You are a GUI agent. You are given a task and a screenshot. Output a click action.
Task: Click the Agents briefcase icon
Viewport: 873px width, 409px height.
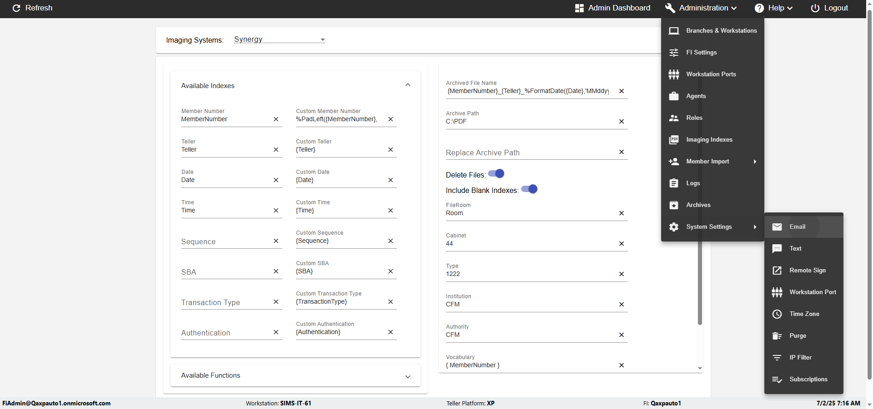tap(673, 96)
